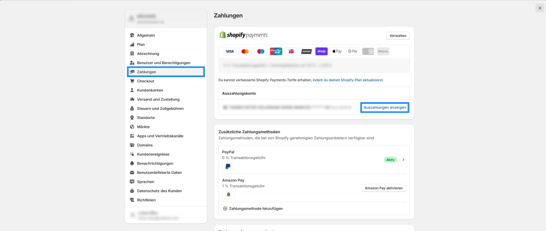This screenshot has width=546, height=231.
Task: Click the Checkout shopping cart icon
Action: point(132,81)
